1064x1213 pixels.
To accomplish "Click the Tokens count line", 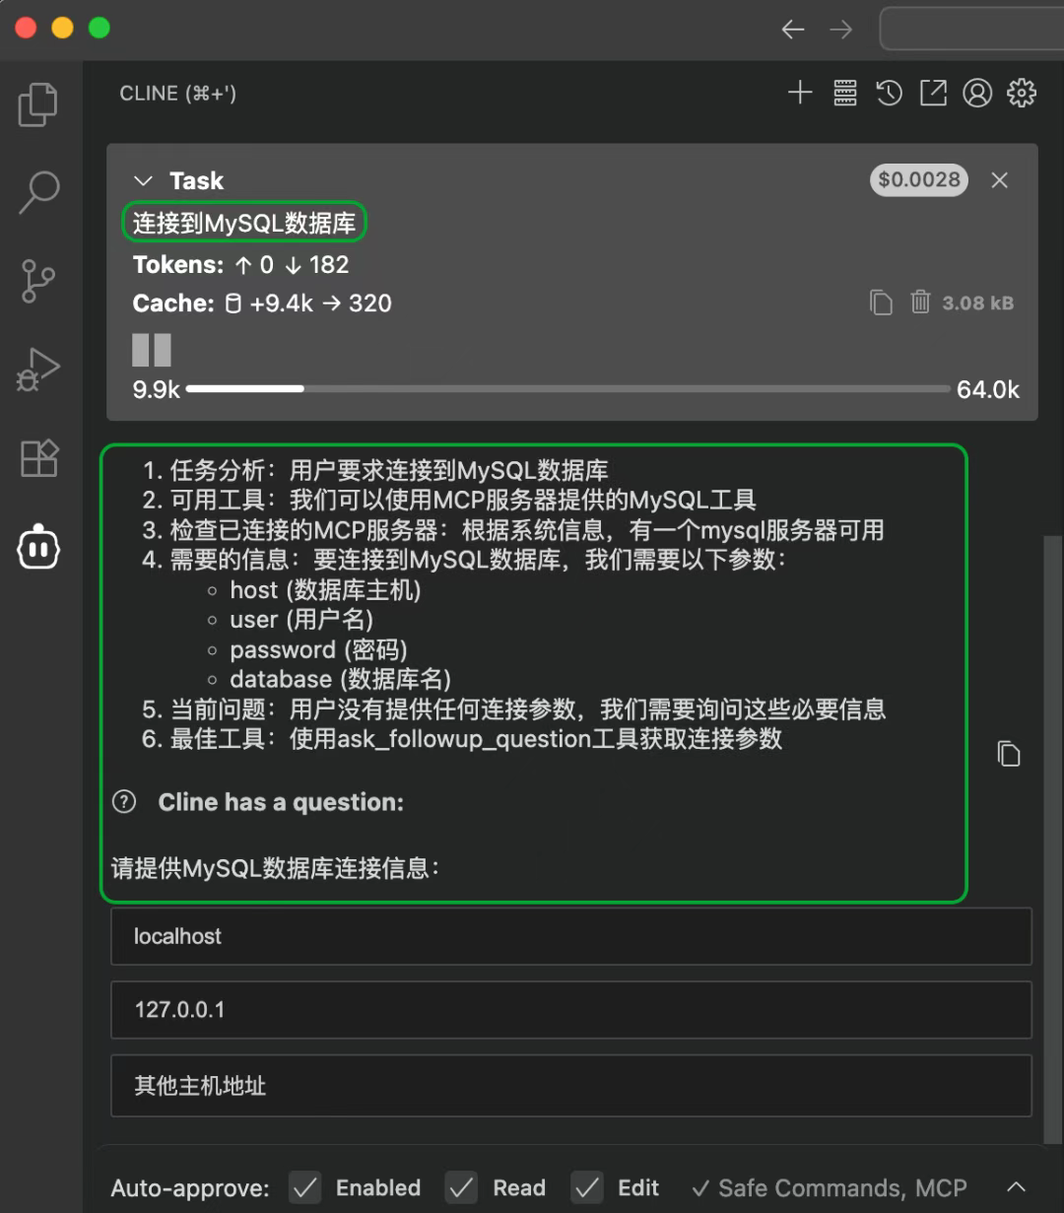I will click(241, 264).
